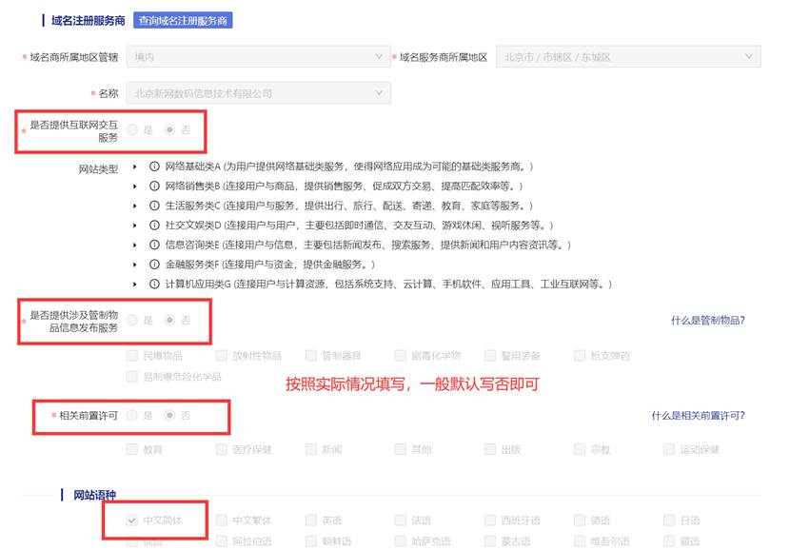The width and height of the screenshot is (790, 550).
Task: Select 否 for 管制物品信息发布服务
Action: [x=169, y=321]
